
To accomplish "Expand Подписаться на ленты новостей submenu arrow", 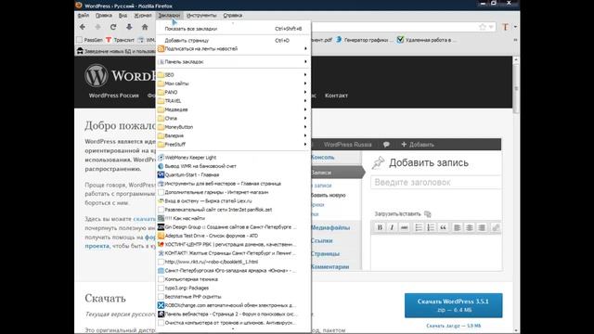I will click(x=305, y=48).
